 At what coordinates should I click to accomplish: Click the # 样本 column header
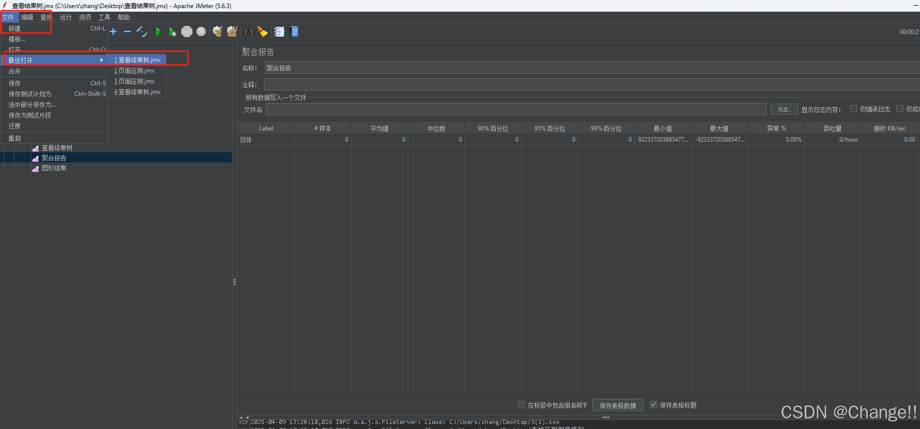pyautogui.click(x=322, y=128)
